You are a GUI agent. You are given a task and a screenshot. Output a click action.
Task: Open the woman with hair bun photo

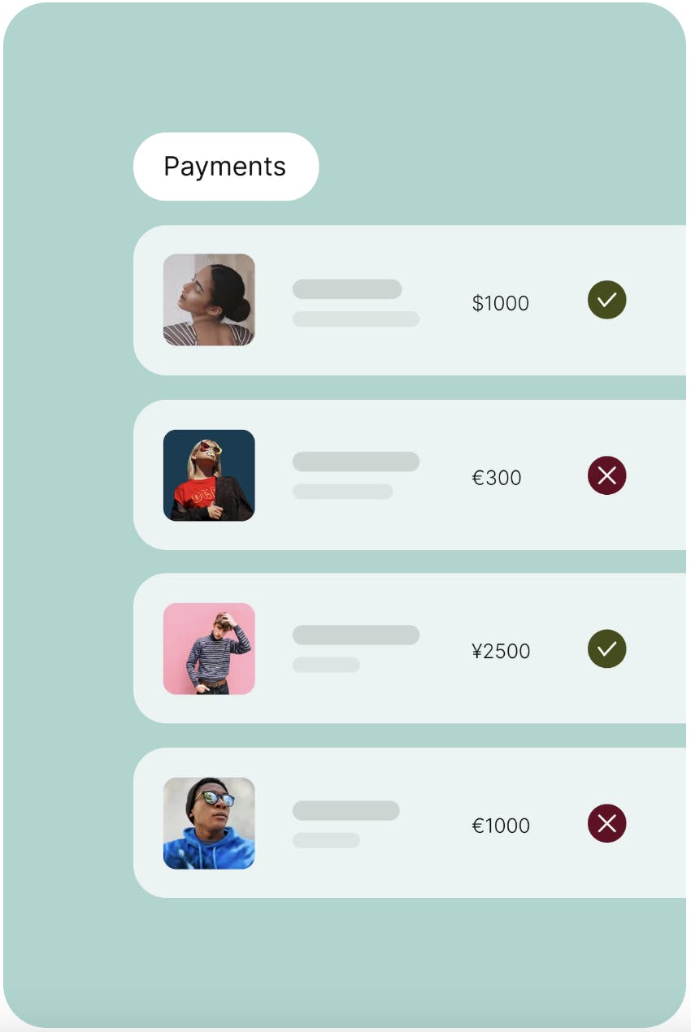209,300
